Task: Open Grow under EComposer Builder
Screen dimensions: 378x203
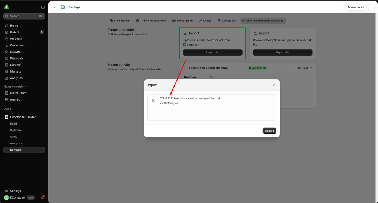Action: tap(14, 137)
